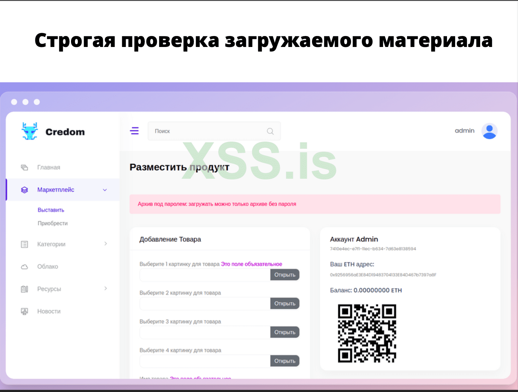
Task: Click the Credom bull logo
Action: pos(30,131)
